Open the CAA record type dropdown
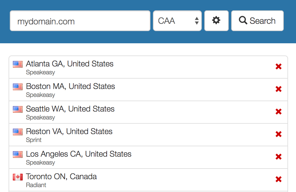Image resolution: width=296 pixels, height=192 pixels. tap(177, 21)
